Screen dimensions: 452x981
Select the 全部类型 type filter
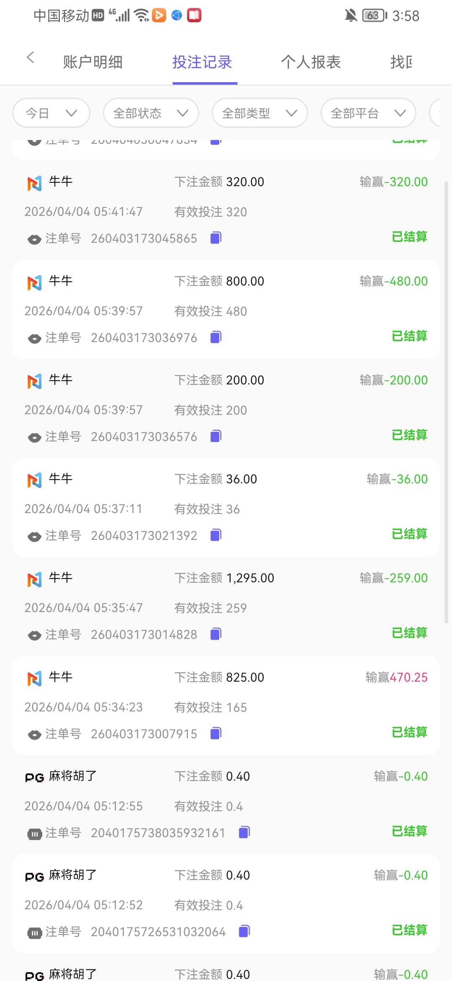click(259, 113)
